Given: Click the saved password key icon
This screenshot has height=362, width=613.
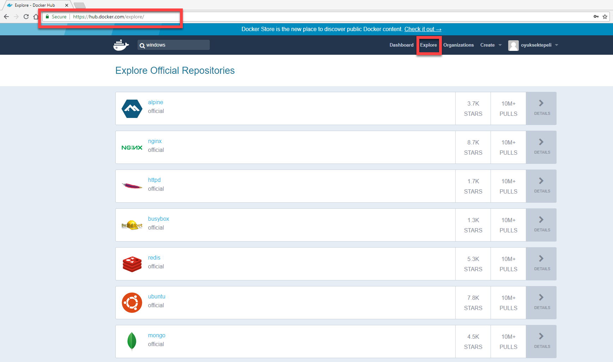Looking at the screenshot, I should pyautogui.click(x=596, y=17).
